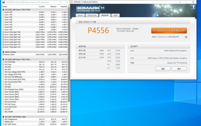Screen dimensions: 201x126
Task: Click the Memory Clock row icon
Action: (x=3, y=55)
